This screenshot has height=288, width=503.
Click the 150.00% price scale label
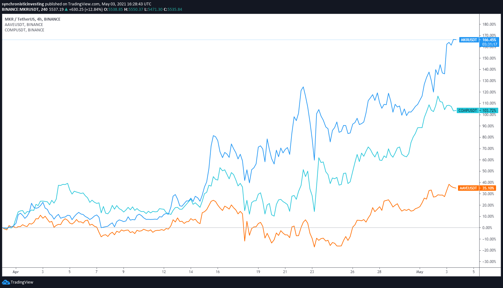(489, 58)
